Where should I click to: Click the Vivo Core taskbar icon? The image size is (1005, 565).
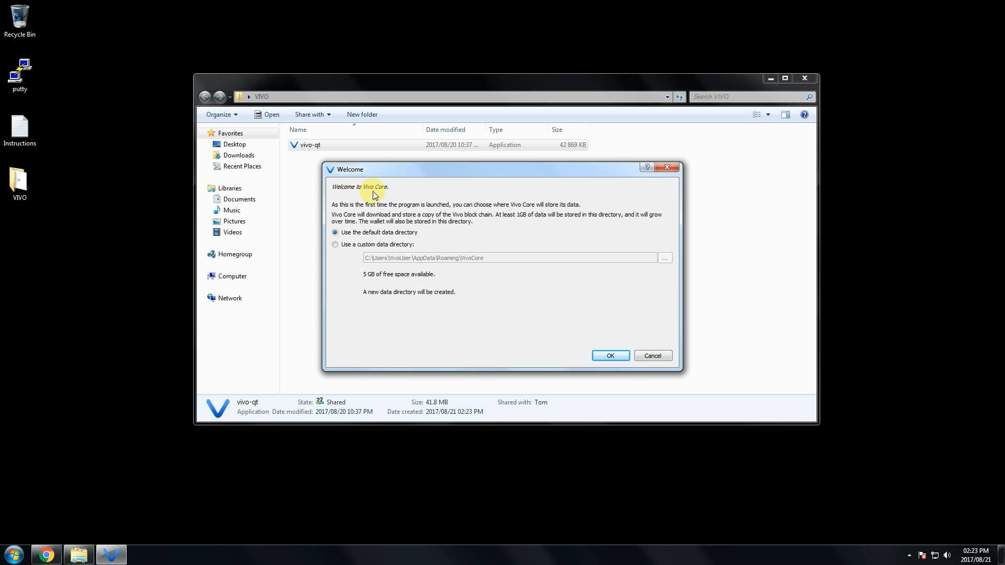click(111, 555)
